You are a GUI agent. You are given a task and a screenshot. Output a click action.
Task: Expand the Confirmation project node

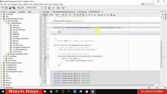pos(2,14)
